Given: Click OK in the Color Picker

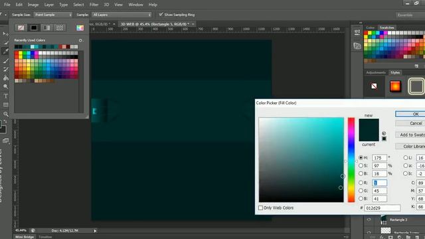Looking at the screenshot, I should coord(410,114).
